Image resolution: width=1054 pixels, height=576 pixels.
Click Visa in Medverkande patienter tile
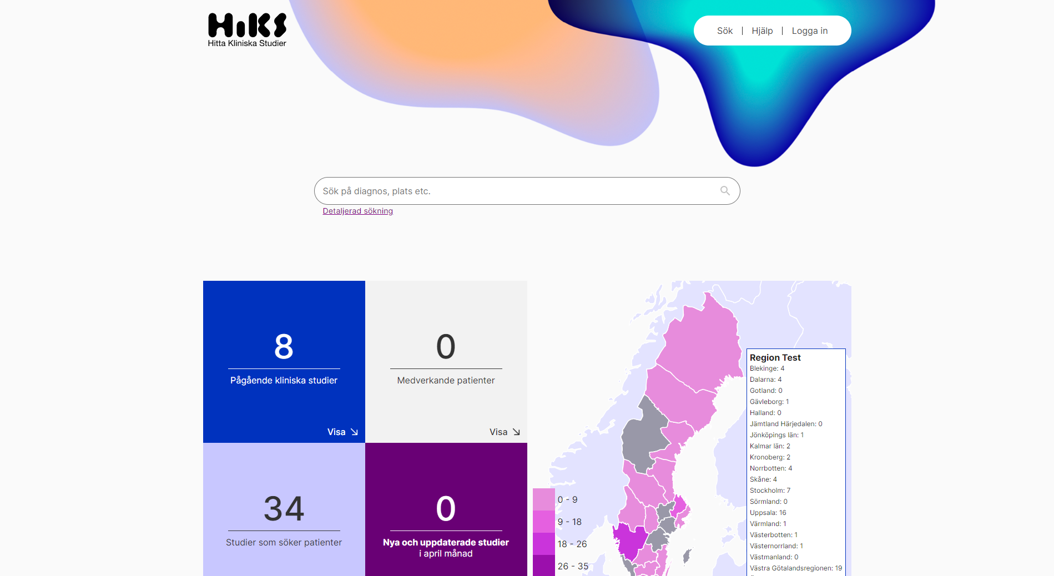pyautogui.click(x=498, y=432)
